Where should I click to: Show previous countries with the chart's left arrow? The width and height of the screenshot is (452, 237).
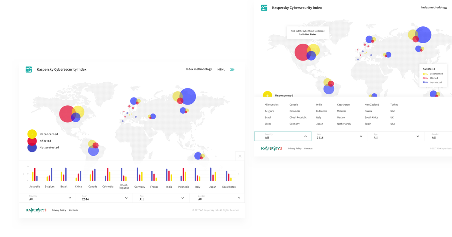[24, 174]
